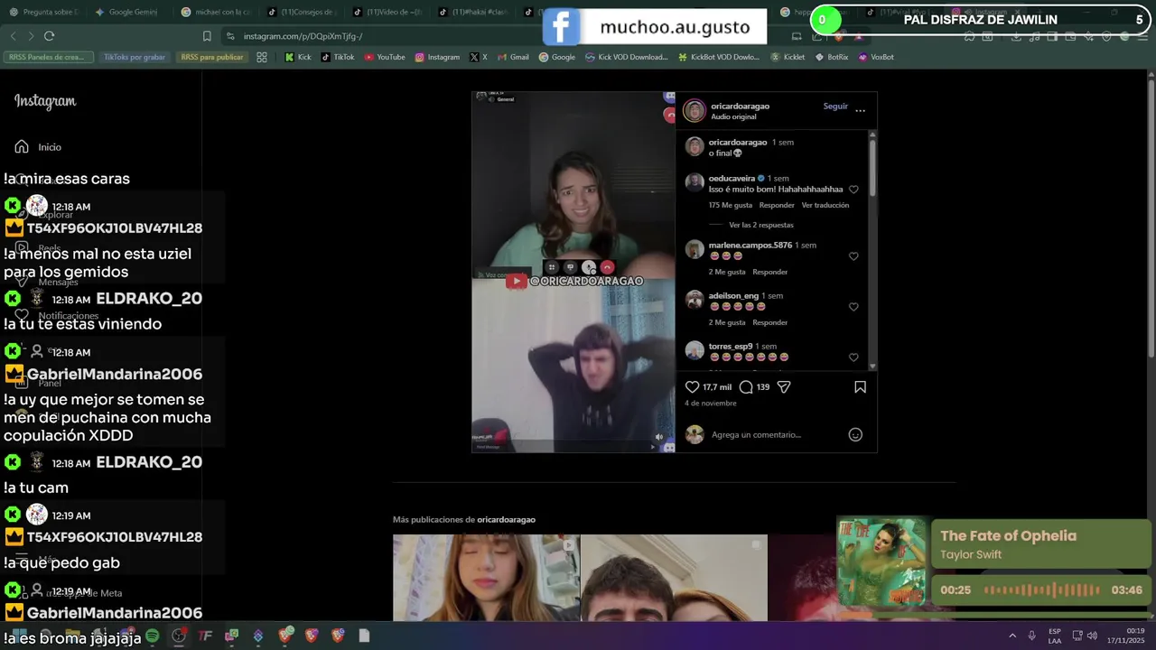Click the taskbar volume icon
The image size is (1156, 650).
(1092, 636)
